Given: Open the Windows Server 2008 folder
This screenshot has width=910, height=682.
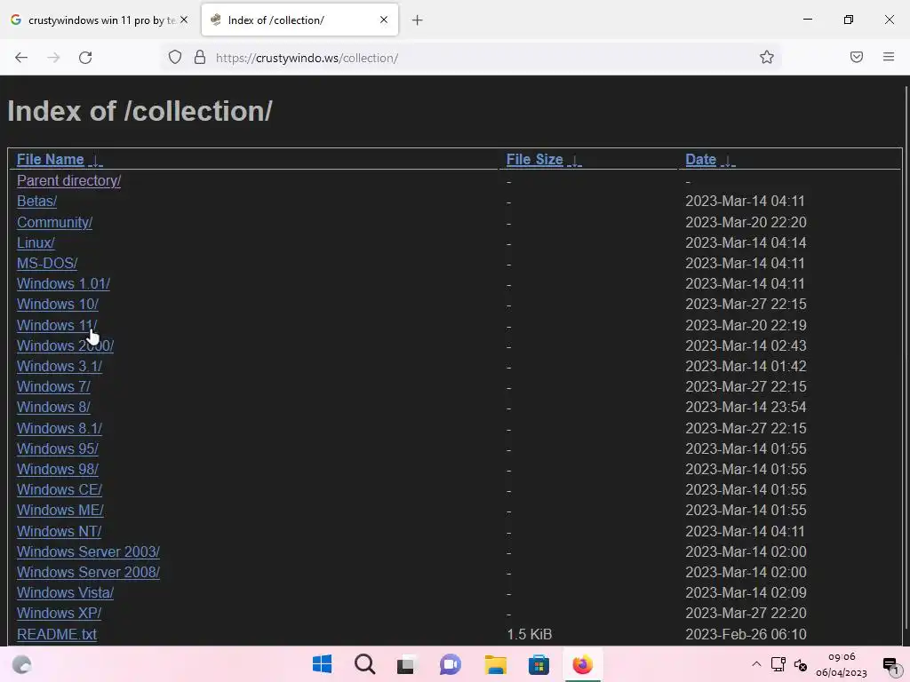Looking at the screenshot, I should coord(88,572).
